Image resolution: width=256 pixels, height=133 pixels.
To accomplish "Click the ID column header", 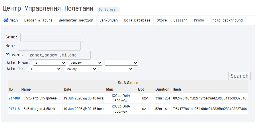I will pos(11,89).
